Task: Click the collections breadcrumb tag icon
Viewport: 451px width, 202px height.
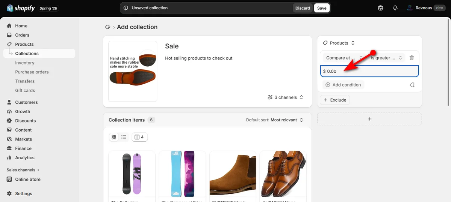Action: [x=108, y=27]
